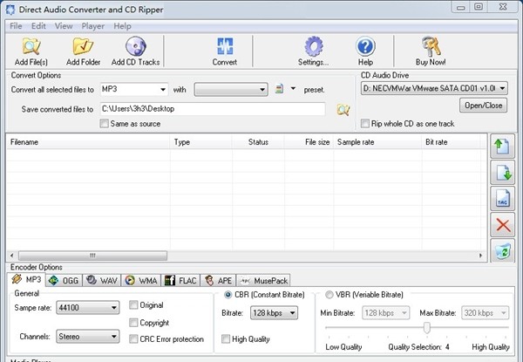
Task: Sort by the File size column header
Action: tap(309, 142)
